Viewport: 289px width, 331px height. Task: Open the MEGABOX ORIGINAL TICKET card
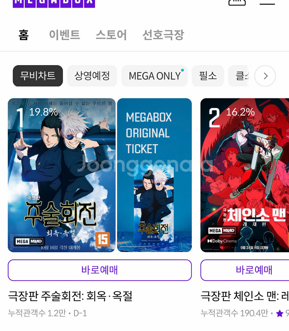155,175
